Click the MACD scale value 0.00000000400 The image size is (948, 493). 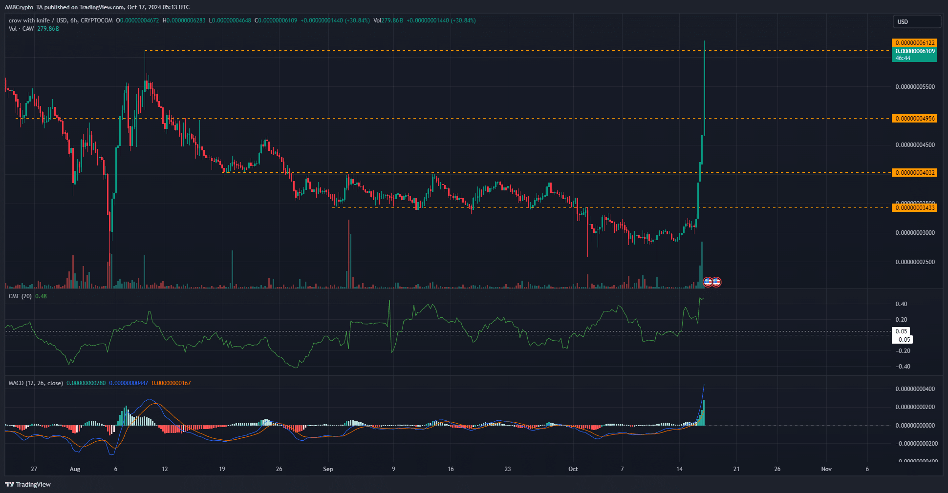[915, 389]
